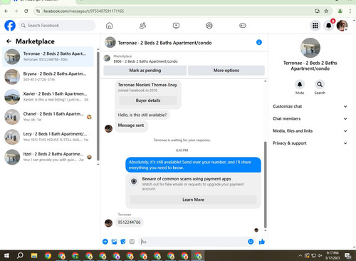Open the Gaming icon in top nav

[243, 26]
